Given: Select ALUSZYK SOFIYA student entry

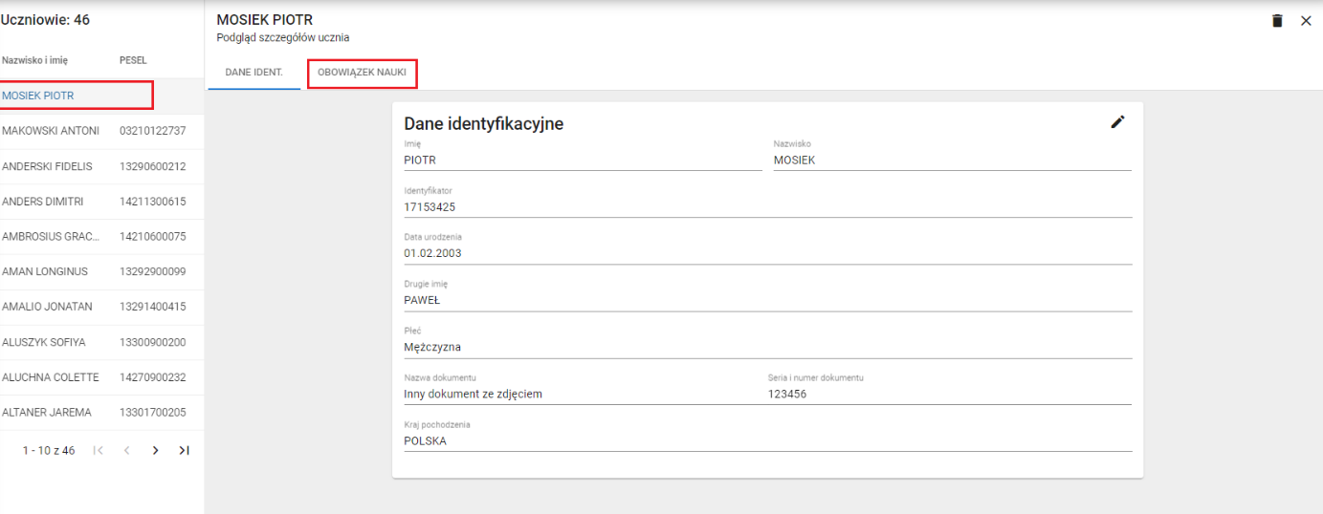Looking at the screenshot, I should [x=47, y=342].
